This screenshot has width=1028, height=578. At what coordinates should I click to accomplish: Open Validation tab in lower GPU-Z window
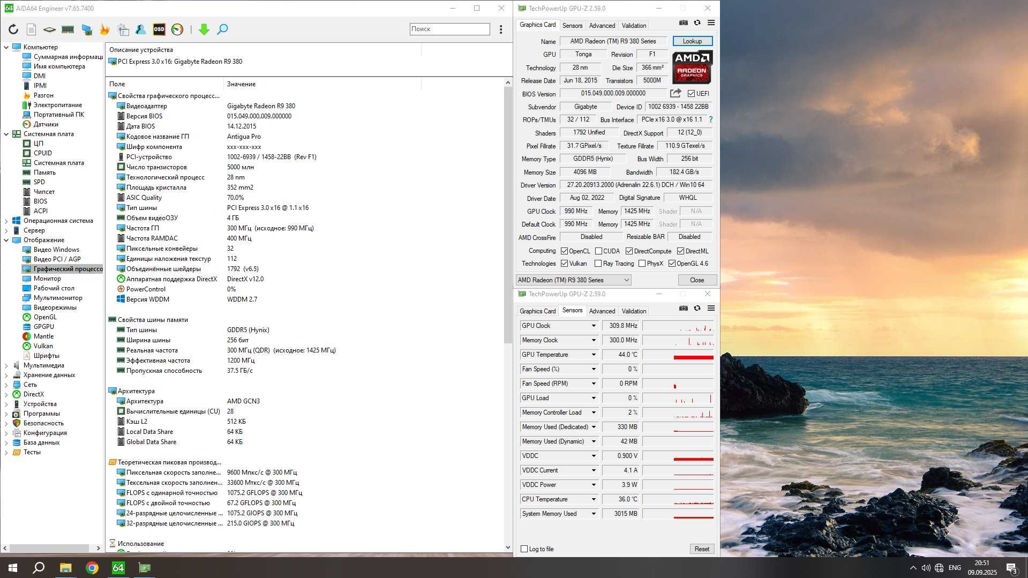pyautogui.click(x=634, y=311)
